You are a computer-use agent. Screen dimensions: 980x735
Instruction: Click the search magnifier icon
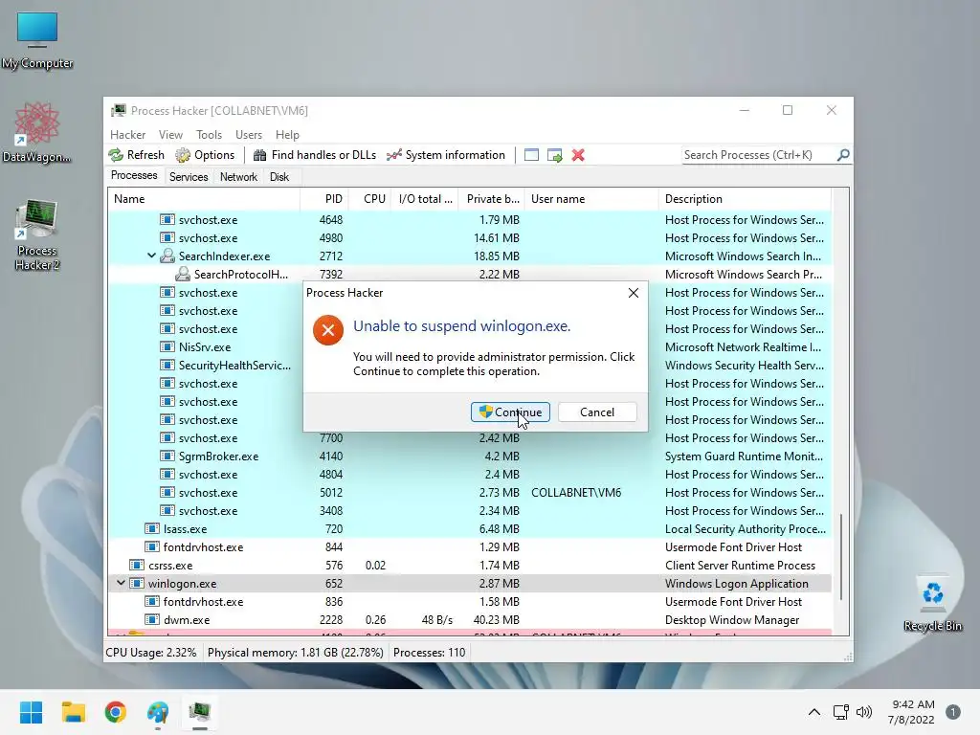click(x=843, y=154)
